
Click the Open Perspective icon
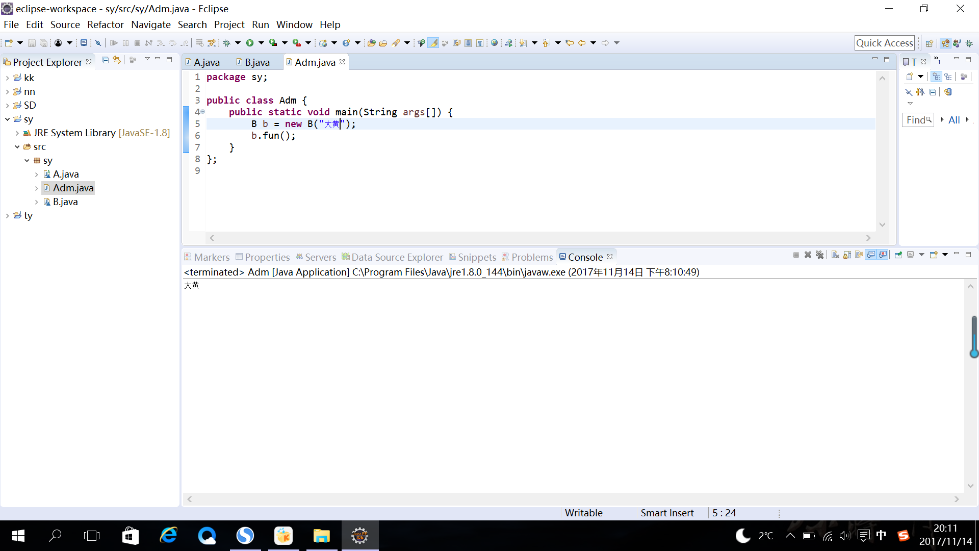pos(929,43)
